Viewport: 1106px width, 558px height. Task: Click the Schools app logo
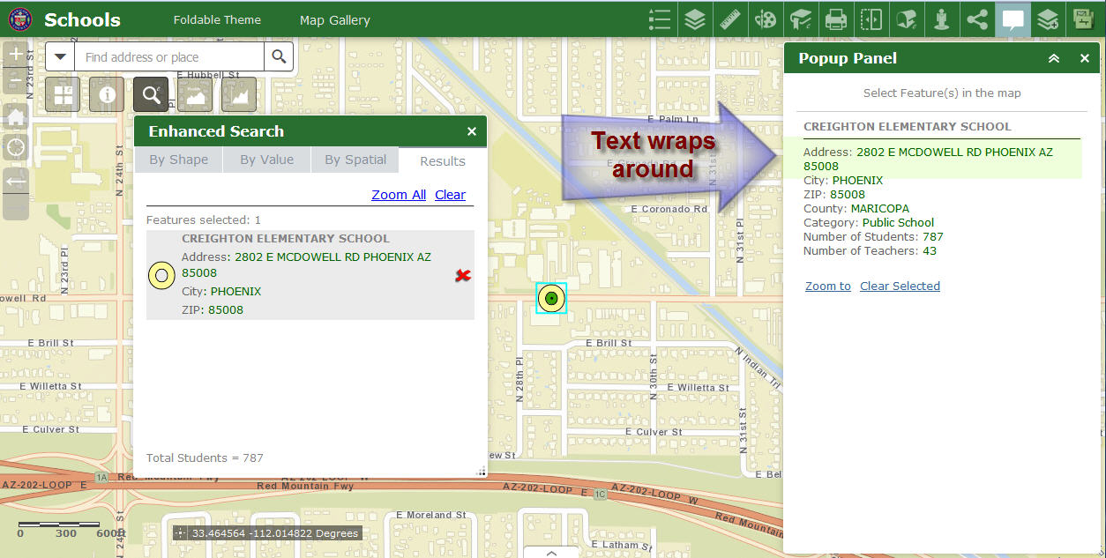19,19
